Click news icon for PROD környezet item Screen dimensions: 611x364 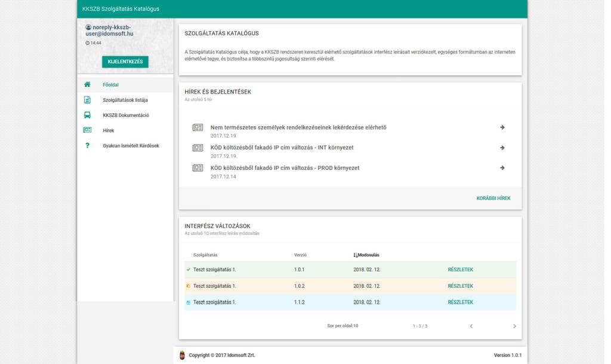(198, 168)
